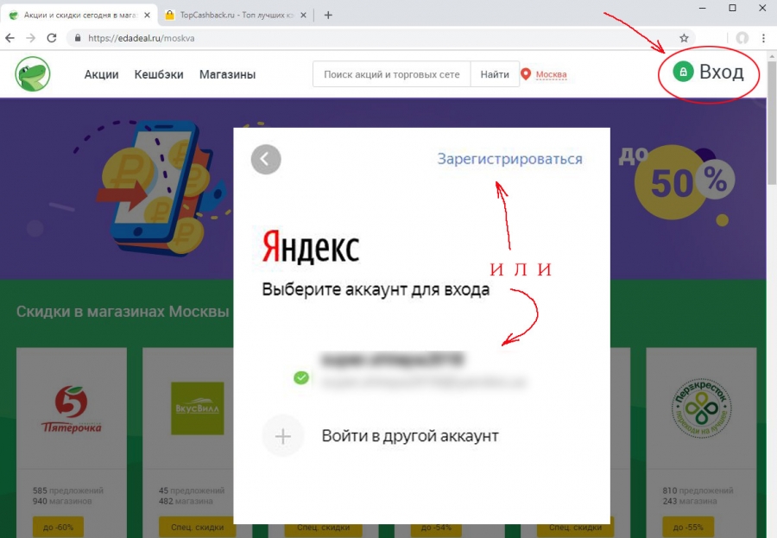
Task: Open the Перекрёсток store card logo
Action: point(701,408)
